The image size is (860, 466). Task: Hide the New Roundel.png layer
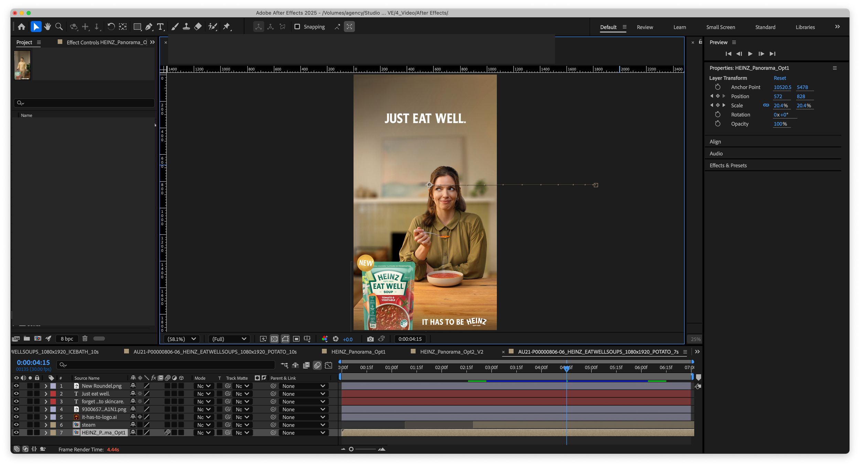[x=16, y=386]
